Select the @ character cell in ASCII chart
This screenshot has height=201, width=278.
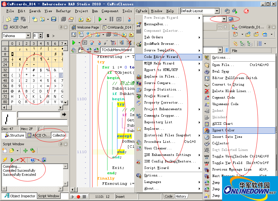tap(12, 91)
